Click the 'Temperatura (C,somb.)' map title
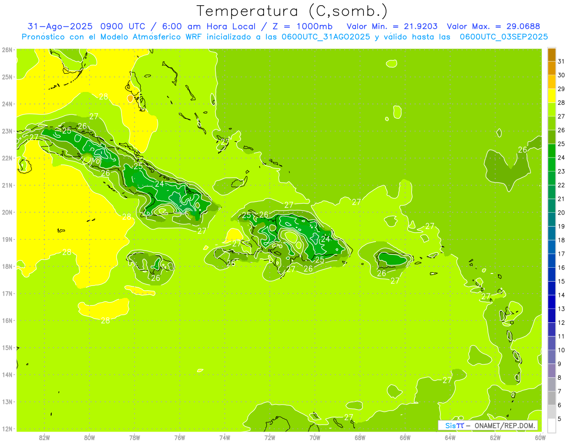The height and width of the screenshot is (444, 574). pyautogui.click(x=292, y=11)
